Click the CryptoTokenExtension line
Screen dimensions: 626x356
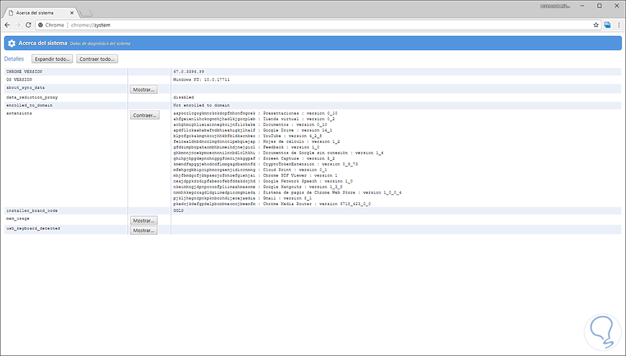click(265, 164)
